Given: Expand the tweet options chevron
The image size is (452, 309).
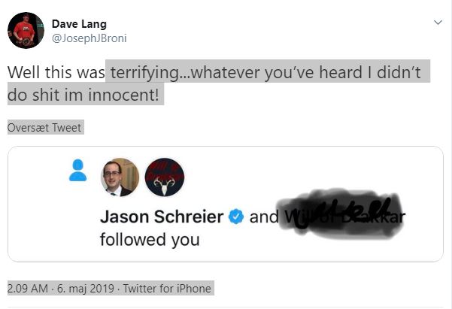Looking at the screenshot, I should tap(438, 23).
